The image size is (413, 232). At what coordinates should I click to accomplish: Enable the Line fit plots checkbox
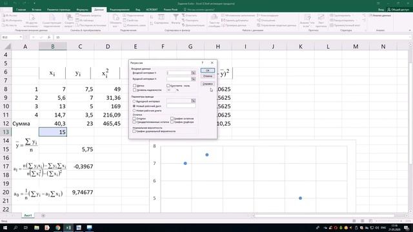172,122
